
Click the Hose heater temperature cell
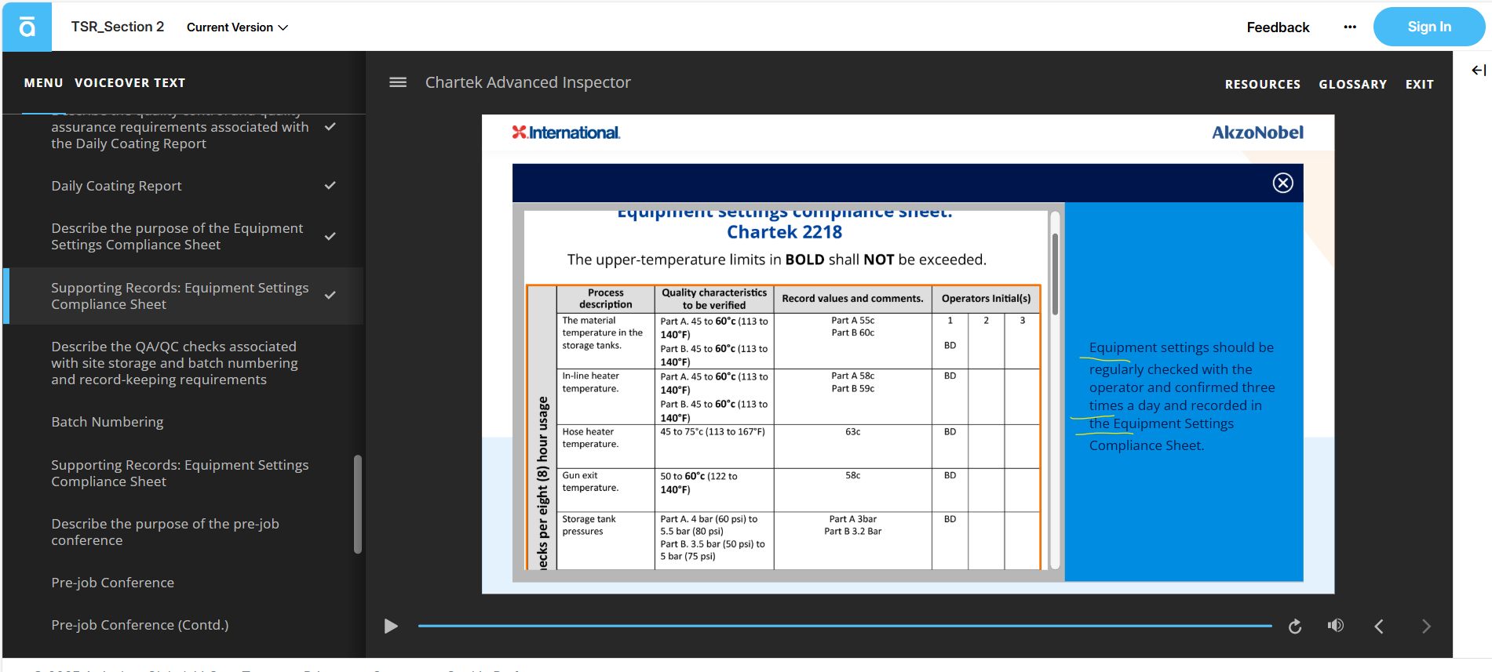point(605,446)
